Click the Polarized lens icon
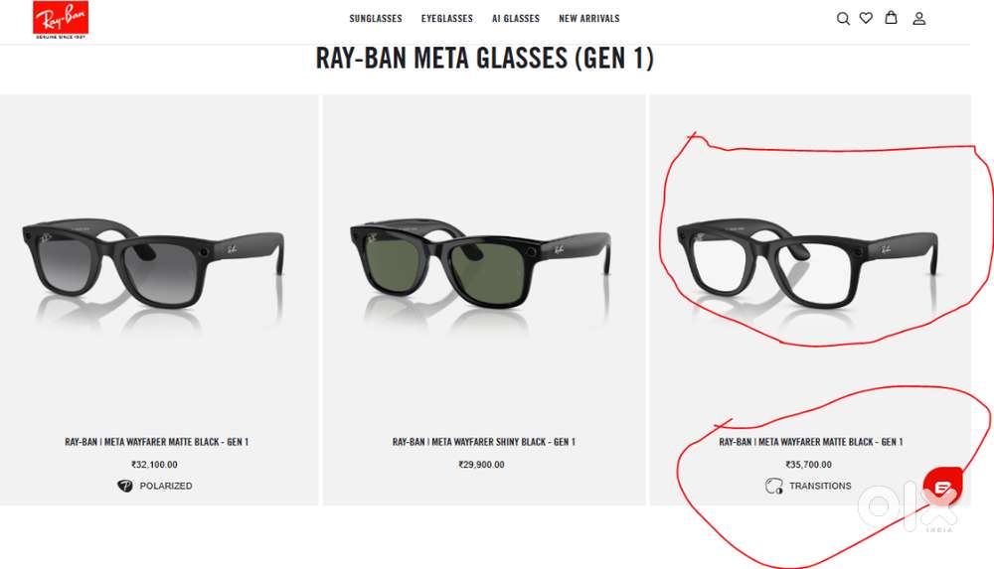 [x=125, y=486]
